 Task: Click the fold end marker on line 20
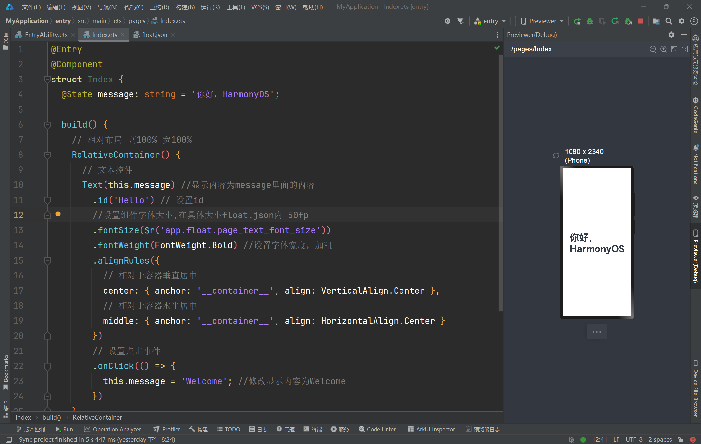click(x=47, y=336)
